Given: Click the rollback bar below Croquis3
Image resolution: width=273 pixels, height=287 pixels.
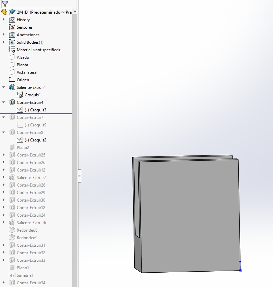Looking at the screenshot, I should pyautogui.click(x=36, y=114).
